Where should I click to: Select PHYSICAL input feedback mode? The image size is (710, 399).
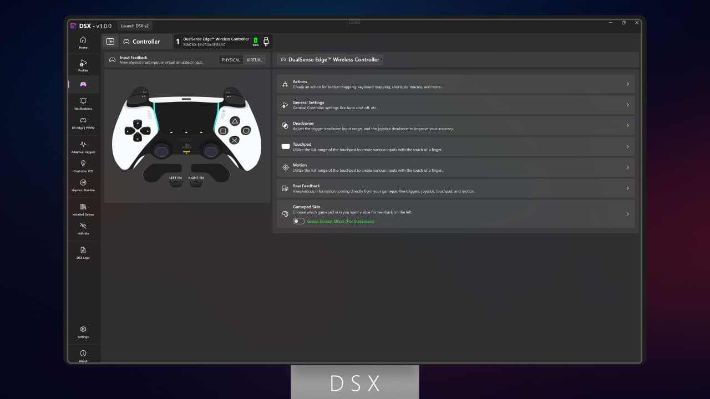pos(231,59)
